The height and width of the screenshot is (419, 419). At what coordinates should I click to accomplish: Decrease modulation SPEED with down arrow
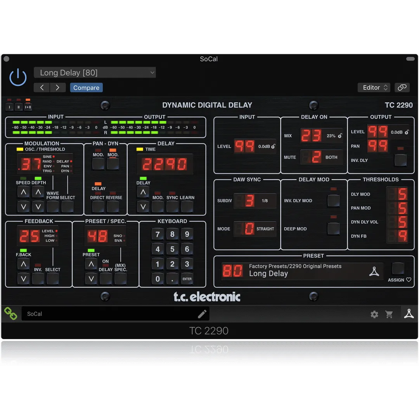pyautogui.click(x=24, y=206)
